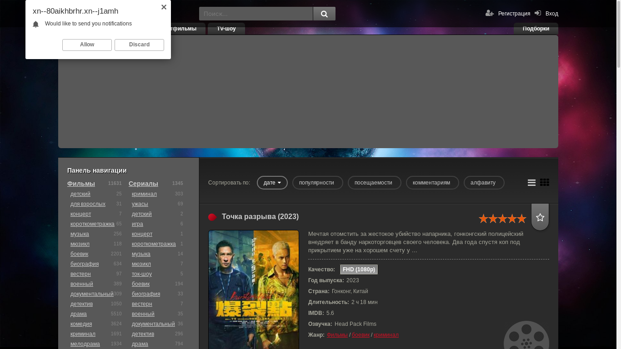Screen dimensions: 621x349
Task: Select Фильмы category документальный
Action: pyautogui.click(x=92, y=294)
